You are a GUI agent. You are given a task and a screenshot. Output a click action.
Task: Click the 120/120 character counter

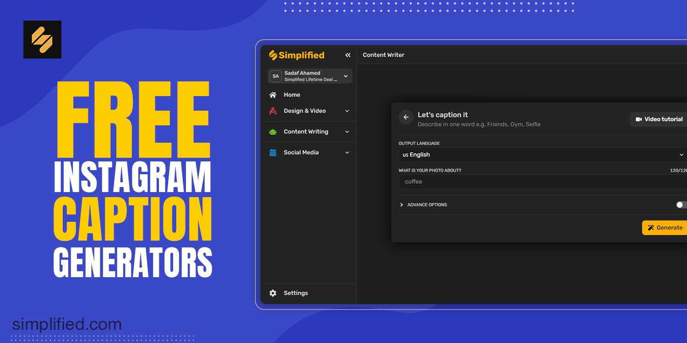point(678,171)
